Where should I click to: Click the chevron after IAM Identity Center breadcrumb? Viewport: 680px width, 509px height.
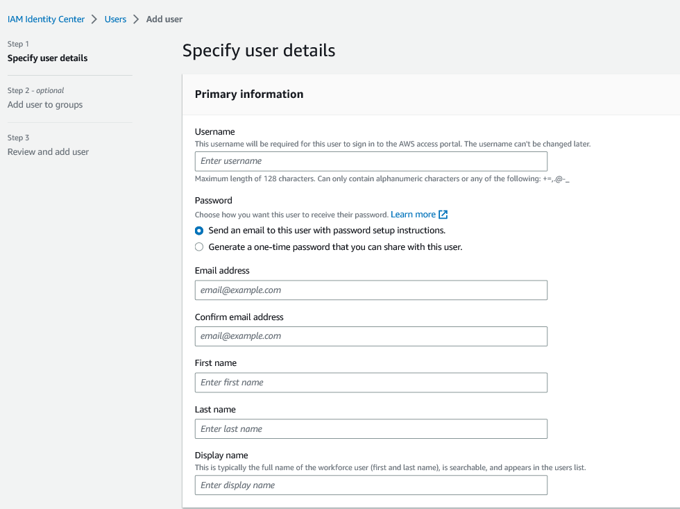click(94, 19)
